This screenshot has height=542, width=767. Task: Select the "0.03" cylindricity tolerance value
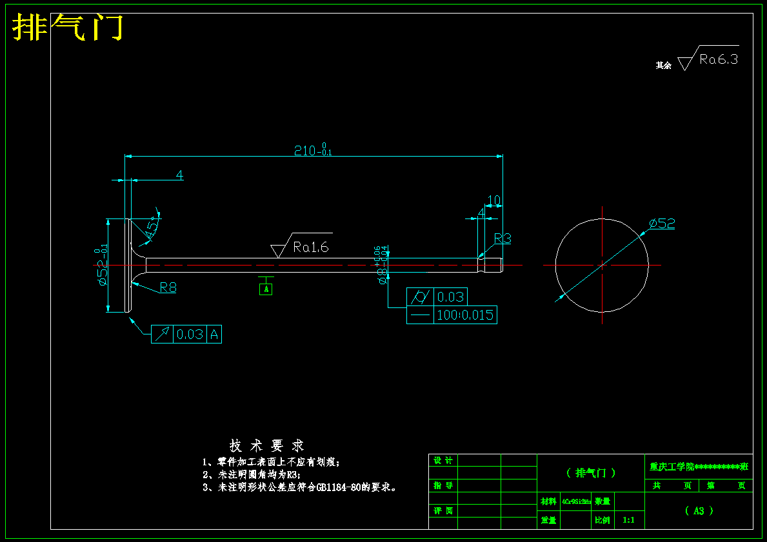pyautogui.click(x=450, y=296)
